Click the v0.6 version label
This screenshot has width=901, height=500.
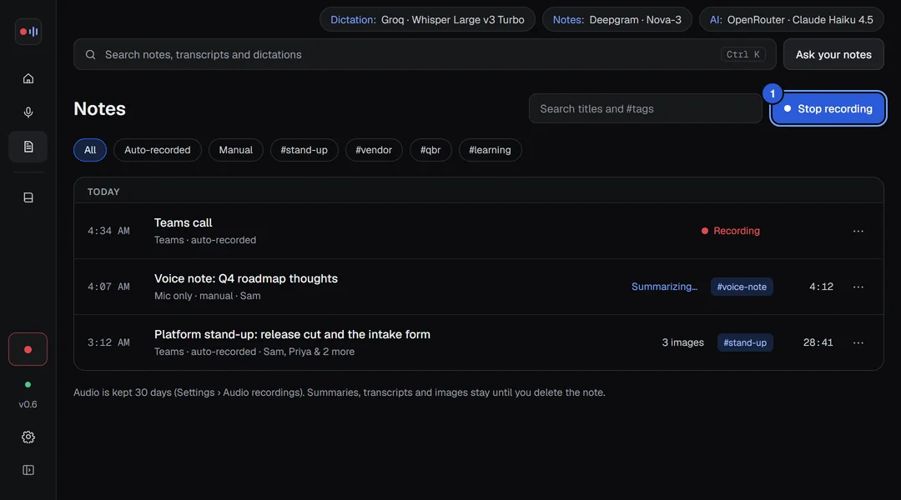pos(28,404)
